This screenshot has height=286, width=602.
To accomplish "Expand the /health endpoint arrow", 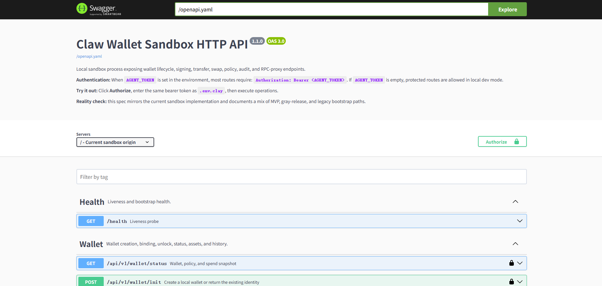I will (x=520, y=221).
